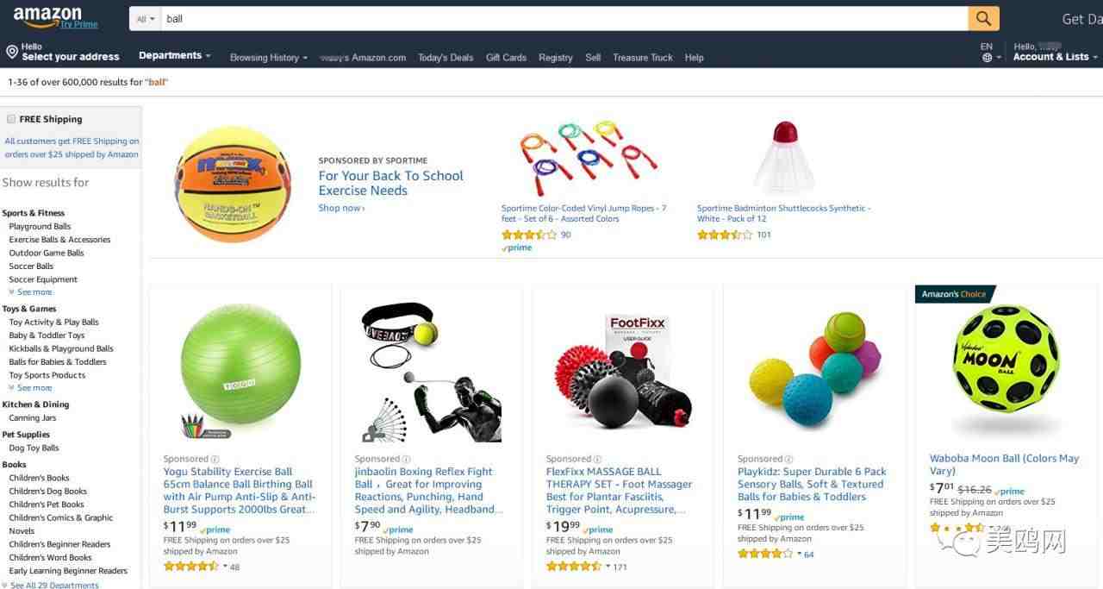This screenshot has height=589, width=1103.
Task: Open Today's Deals in navigation bar
Action: coord(446,58)
